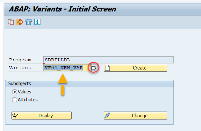This screenshot has width=201, height=131.
Task: Click the pencil icon on Change button
Action: pyautogui.click(x=107, y=116)
